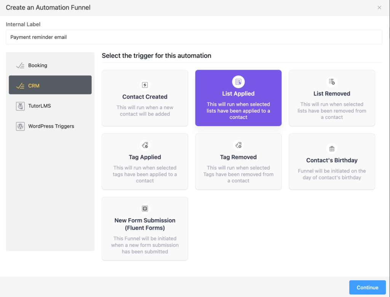Click the Tag Applied tag icon
This screenshot has height=297, width=390.
click(145, 145)
